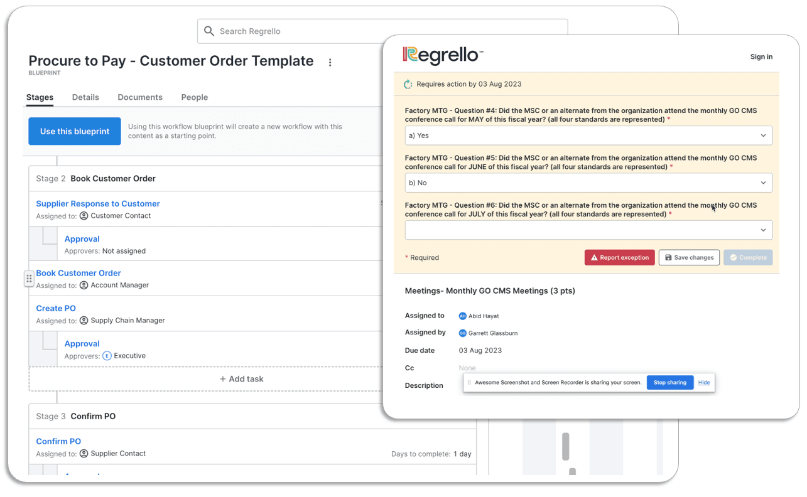Image resolution: width=807 pixels, height=497 pixels.
Task: Switch to the Stages tab
Action: coord(40,97)
